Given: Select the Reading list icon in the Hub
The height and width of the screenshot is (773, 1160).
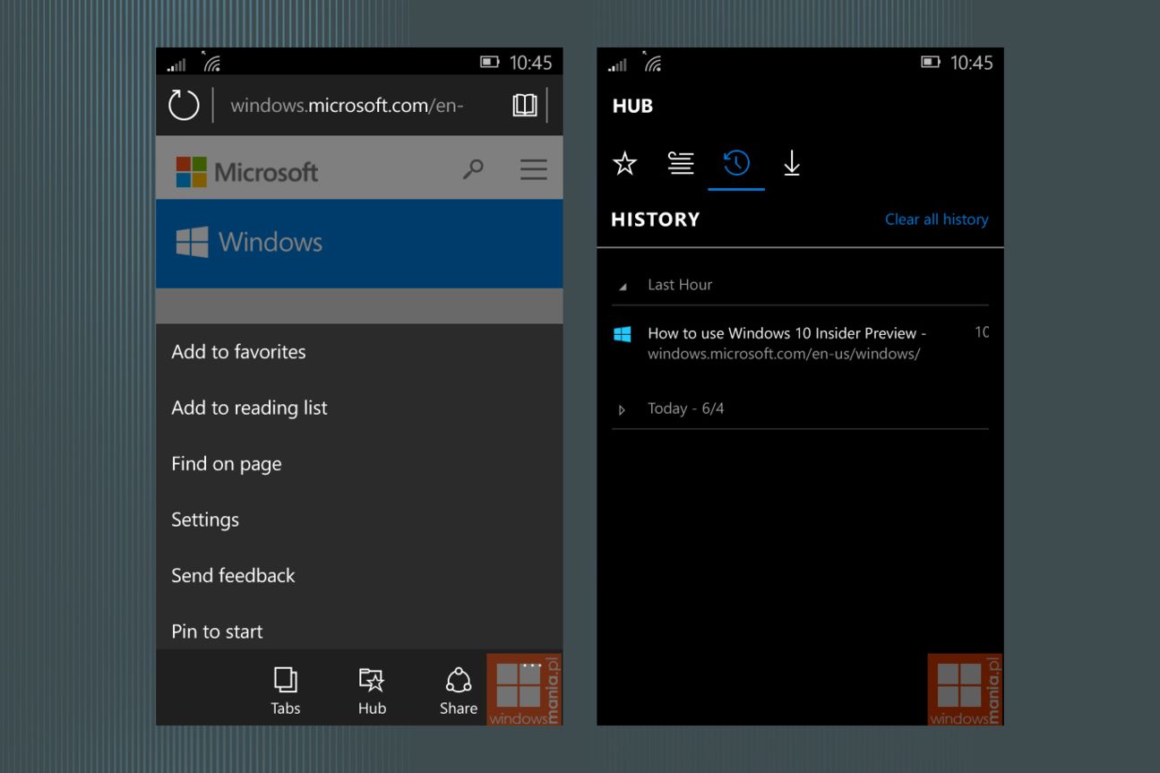Looking at the screenshot, I should (681, 164).
